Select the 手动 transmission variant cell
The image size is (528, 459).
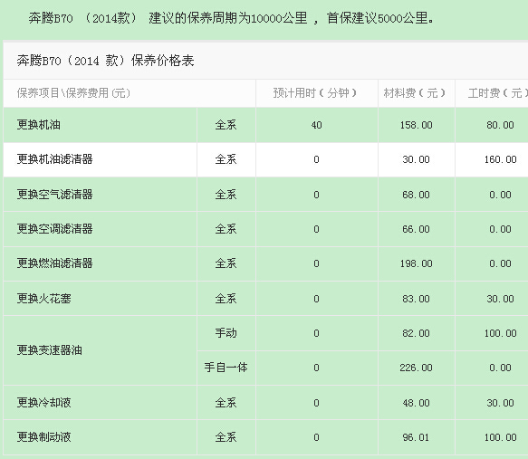point(226,333)
